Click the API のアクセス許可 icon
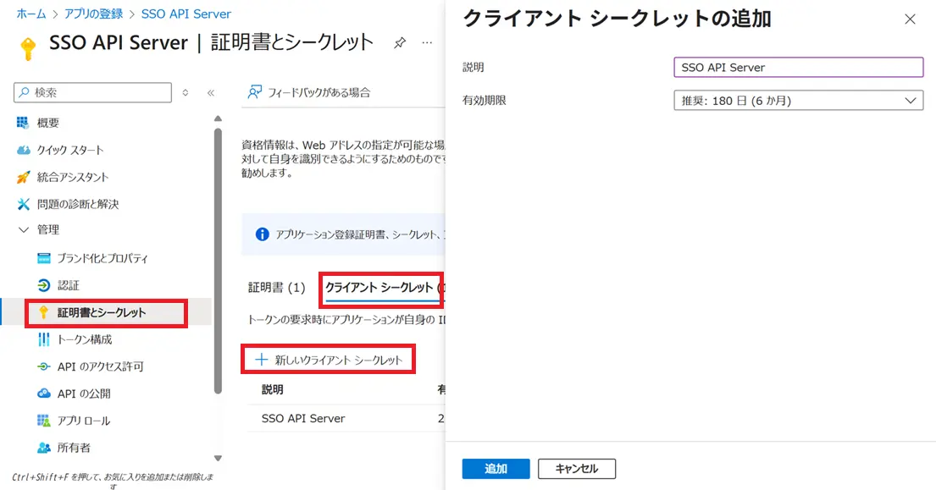 click(43, 366)
